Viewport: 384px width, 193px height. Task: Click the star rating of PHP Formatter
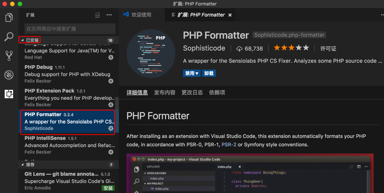[x=291, y=48]
